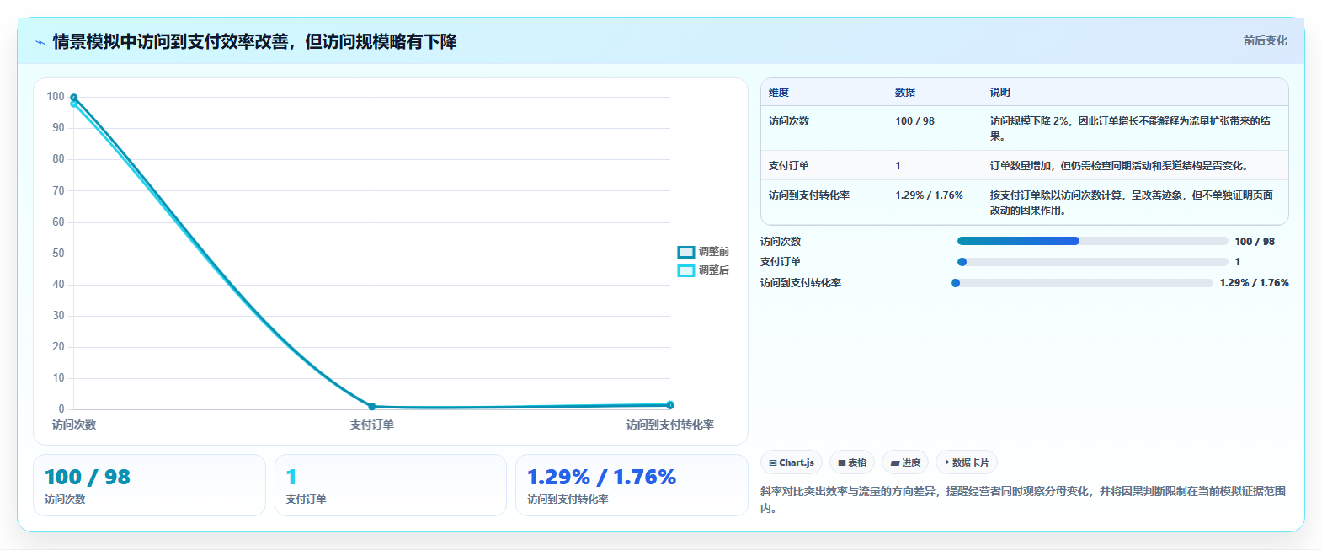Screen dimensions: 1322x550
Task: Select the 数据卡片 tag chip
Action: [967, 462]
